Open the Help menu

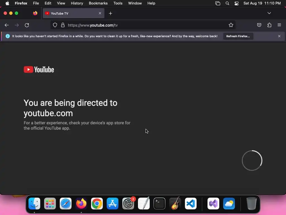151,3
